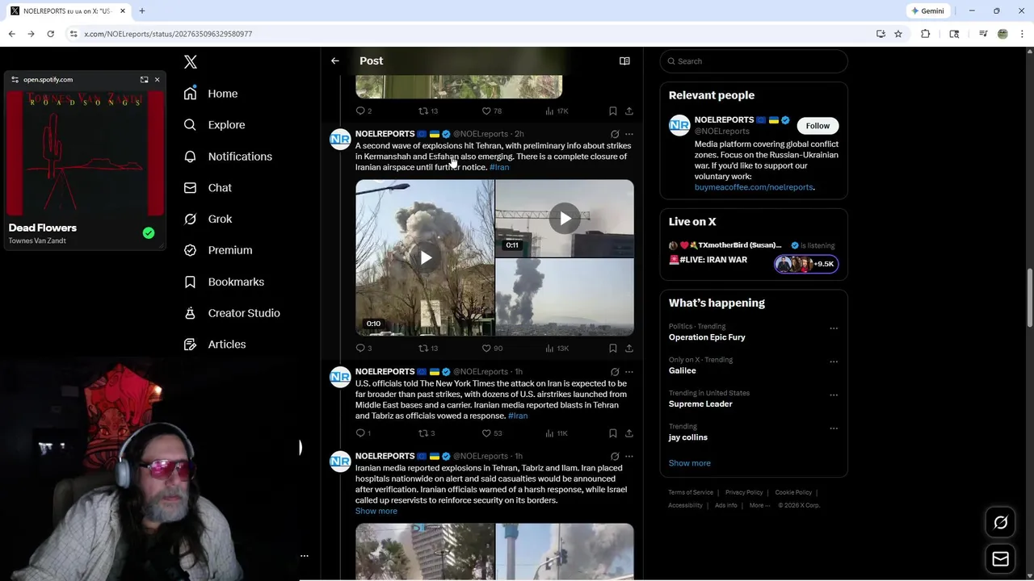
Task: Bookmark the top post with 17K views
Action: (613, 111)
